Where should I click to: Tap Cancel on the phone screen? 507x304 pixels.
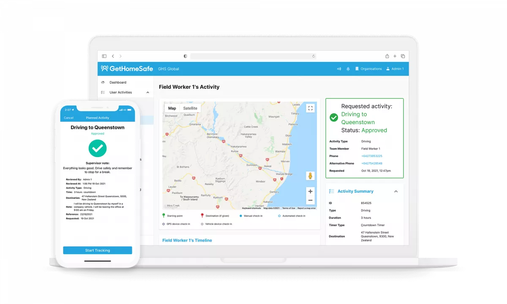pyautogui.click(x=68, y=118)
